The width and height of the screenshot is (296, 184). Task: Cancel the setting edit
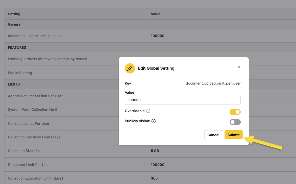(213, 135)
